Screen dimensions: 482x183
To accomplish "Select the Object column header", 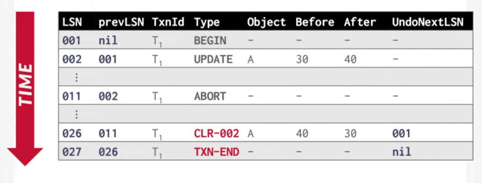I will pyautogui.click(x=266, y=22).
